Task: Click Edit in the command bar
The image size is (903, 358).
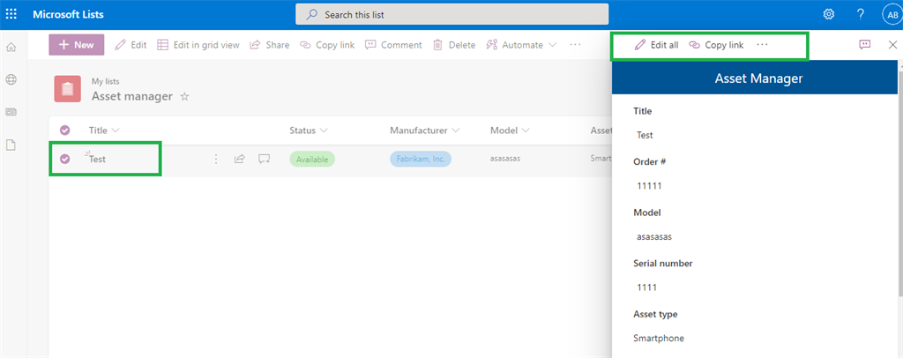Action: 131,45
